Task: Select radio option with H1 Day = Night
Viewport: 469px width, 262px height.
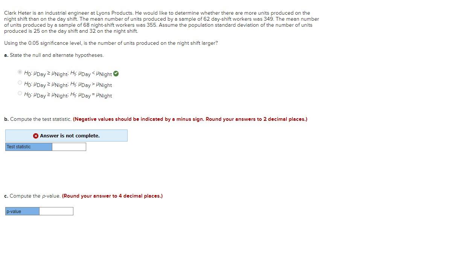Action: coord(20,93)
